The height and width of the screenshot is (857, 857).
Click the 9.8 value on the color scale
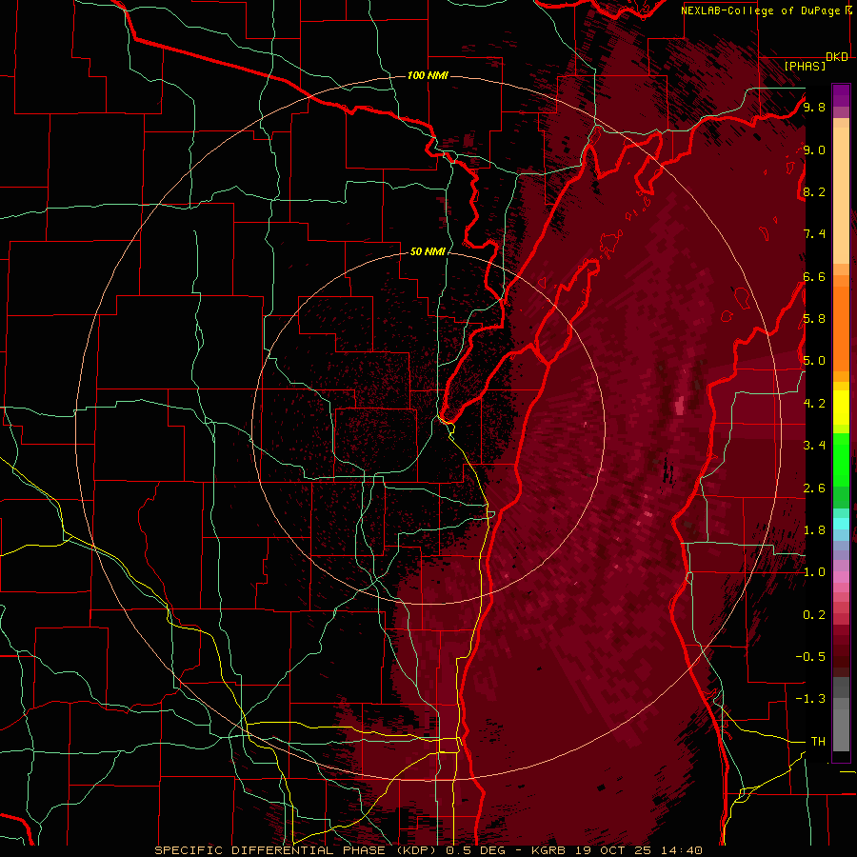(814, 107)
